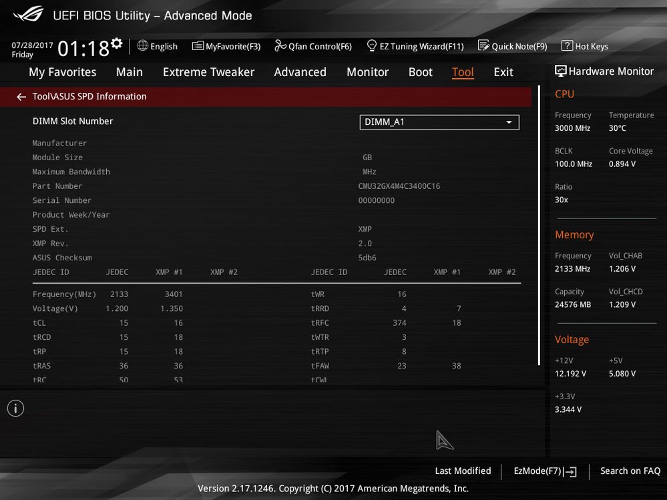Viewport: 667px width, 500px height.
Task: Click the Voltage(V) JEDEC value 1.200
Action: 117,308
